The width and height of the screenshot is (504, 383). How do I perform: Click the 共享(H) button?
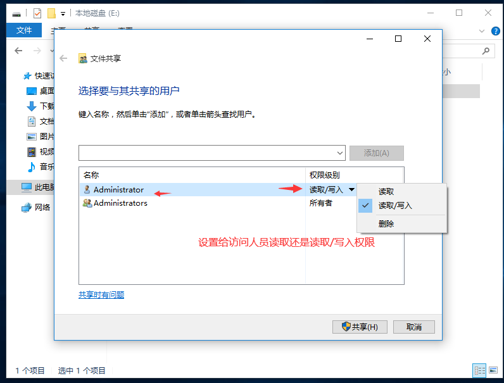(360, 327)
